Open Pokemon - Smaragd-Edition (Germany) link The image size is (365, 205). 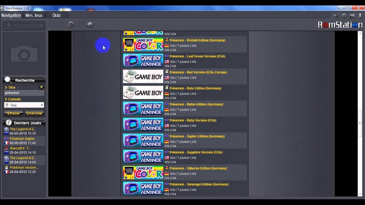coord(199,184)
